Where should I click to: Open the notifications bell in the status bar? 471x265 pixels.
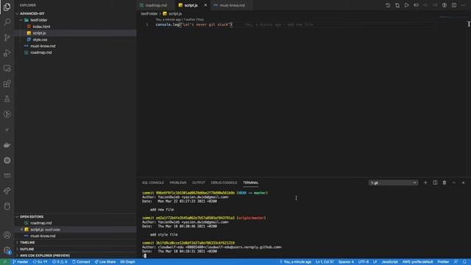[x=464, y=262]
